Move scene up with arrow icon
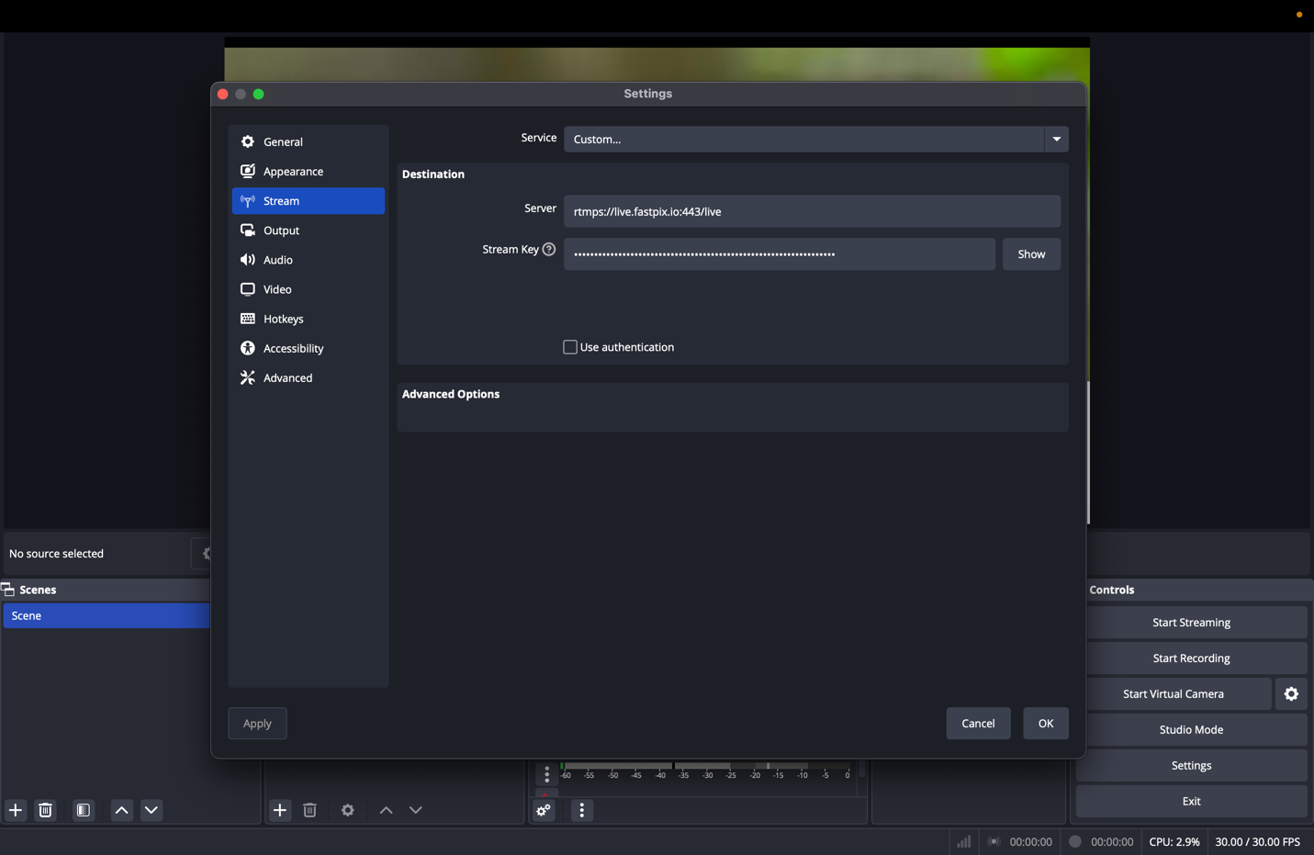 [x=121, y=810]
